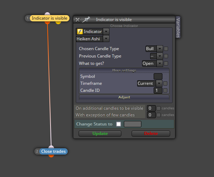214x177 pixels.
Task: Open the Chosen Candle Type Bull dropdown
Action: point(160,49)
